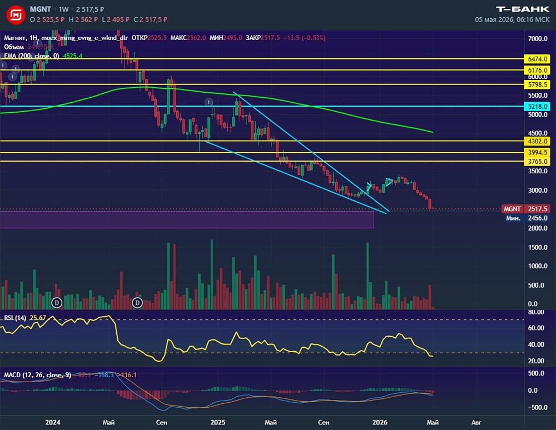The width and height of the screenshot is (556, 430).
Task: Click the T-БАНК logo
Action: (523, 9)
